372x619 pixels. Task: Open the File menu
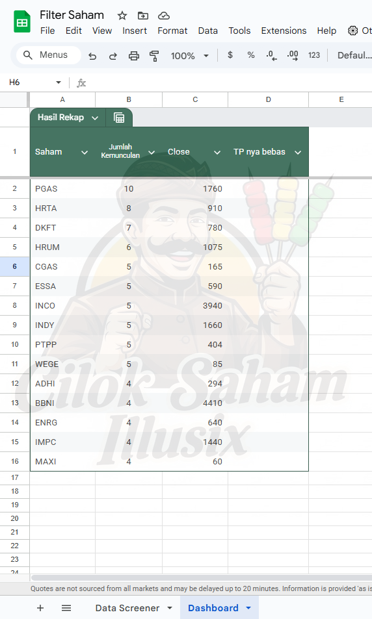pyautogui.click(x=47, y=31)
